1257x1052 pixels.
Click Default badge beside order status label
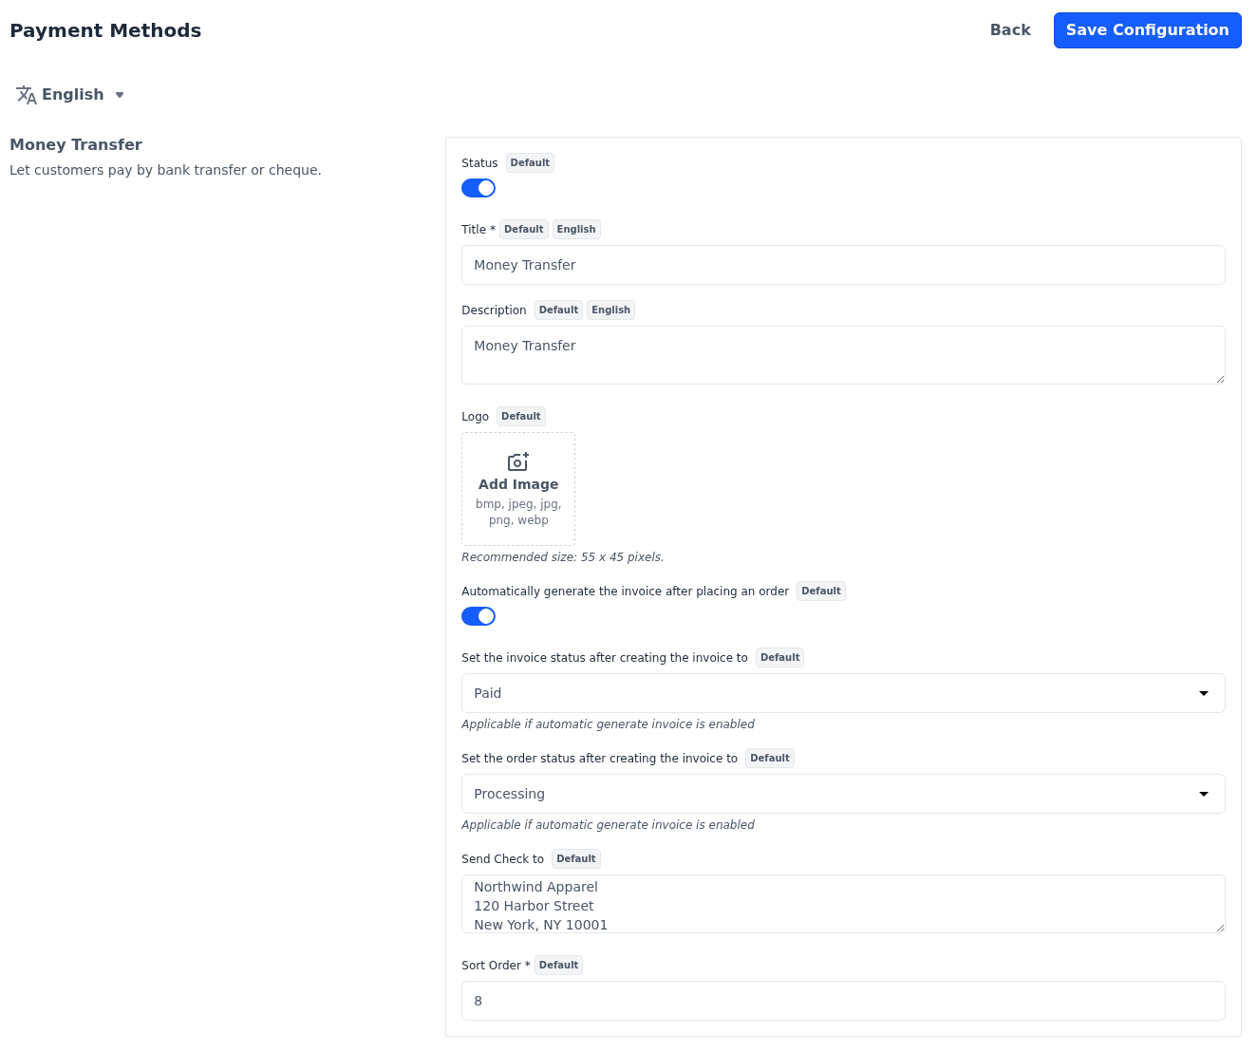click(x=770, y=759)
